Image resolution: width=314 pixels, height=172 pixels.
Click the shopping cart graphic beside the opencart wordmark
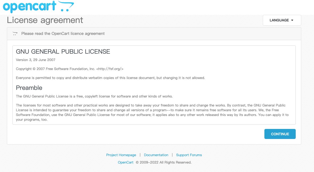point(66,6)
